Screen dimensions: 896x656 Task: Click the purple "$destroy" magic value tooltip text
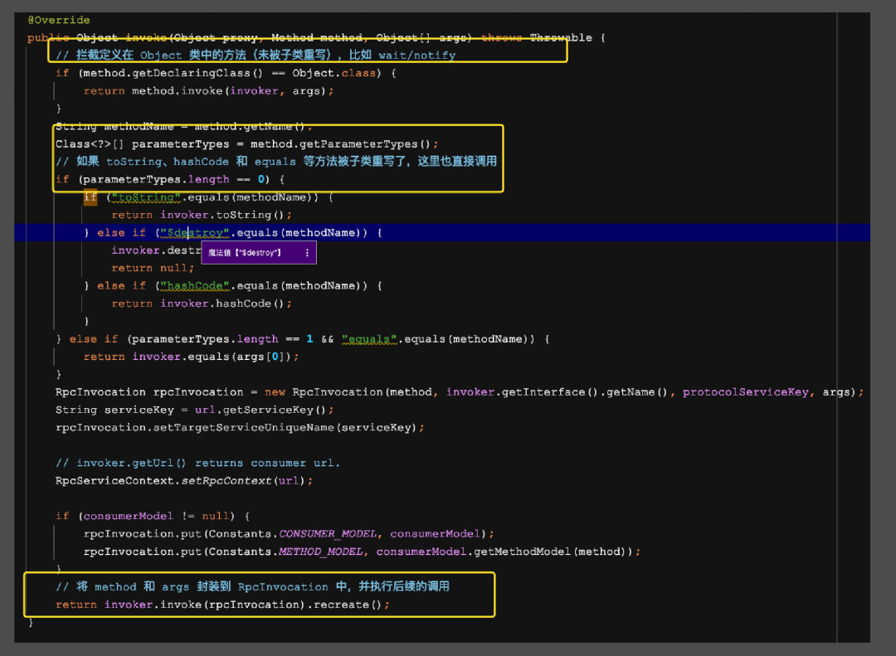245,253
